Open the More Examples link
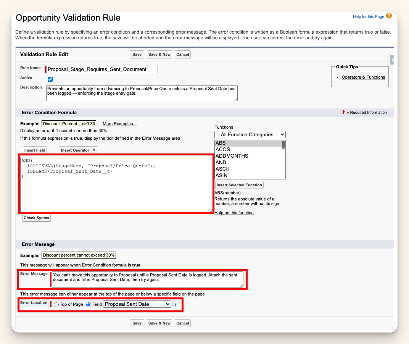The height and width of the screenshot is (344, 409). pyautogui.click(x=119, y=124)
